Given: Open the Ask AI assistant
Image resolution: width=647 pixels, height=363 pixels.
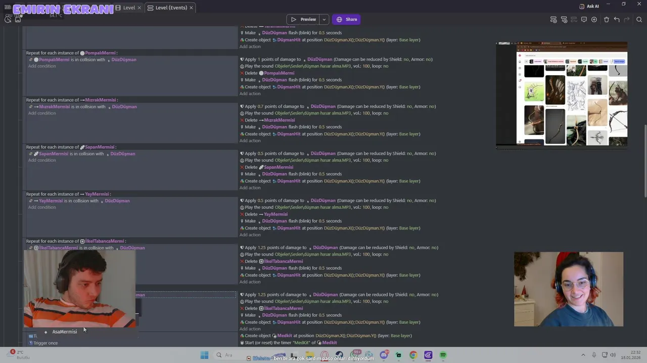Looking at the screenshot, I should [589, 6].
